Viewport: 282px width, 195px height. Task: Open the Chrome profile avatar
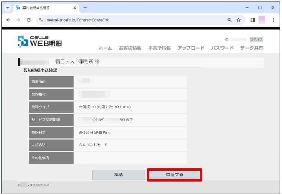click(x=262, y=19)
